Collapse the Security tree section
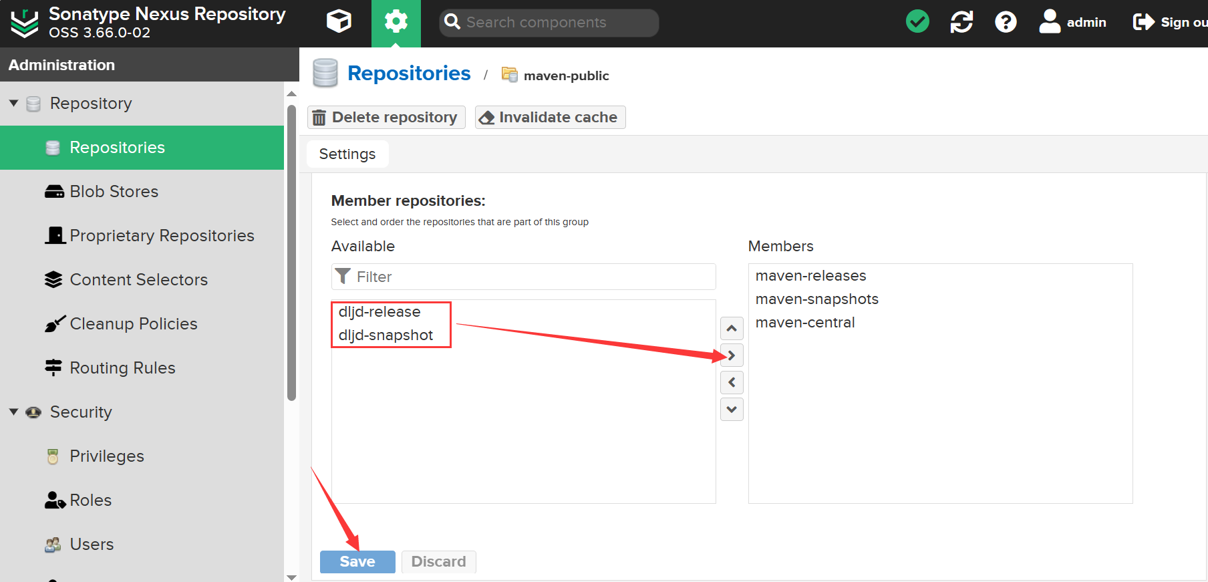Viewport: 1208px width, 582px height. [14, 412]
